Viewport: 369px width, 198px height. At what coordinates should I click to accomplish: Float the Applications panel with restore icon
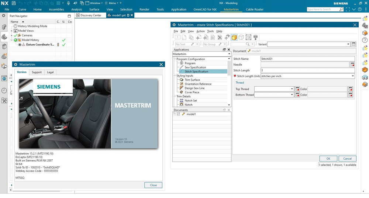(x=224, y=50)
